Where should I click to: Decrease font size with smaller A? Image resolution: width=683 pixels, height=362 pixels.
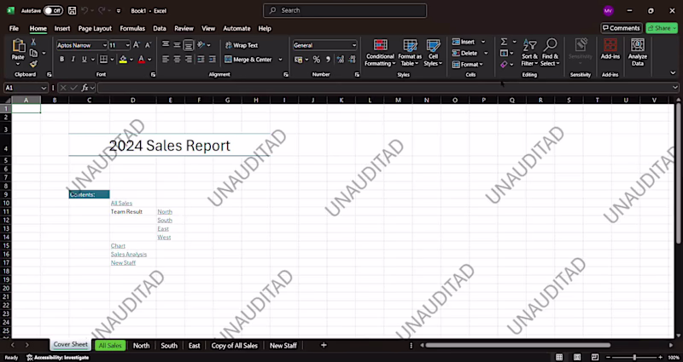point(148,45)
